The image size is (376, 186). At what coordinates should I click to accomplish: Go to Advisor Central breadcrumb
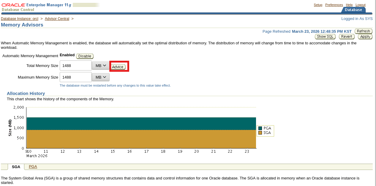coord(57,19)
